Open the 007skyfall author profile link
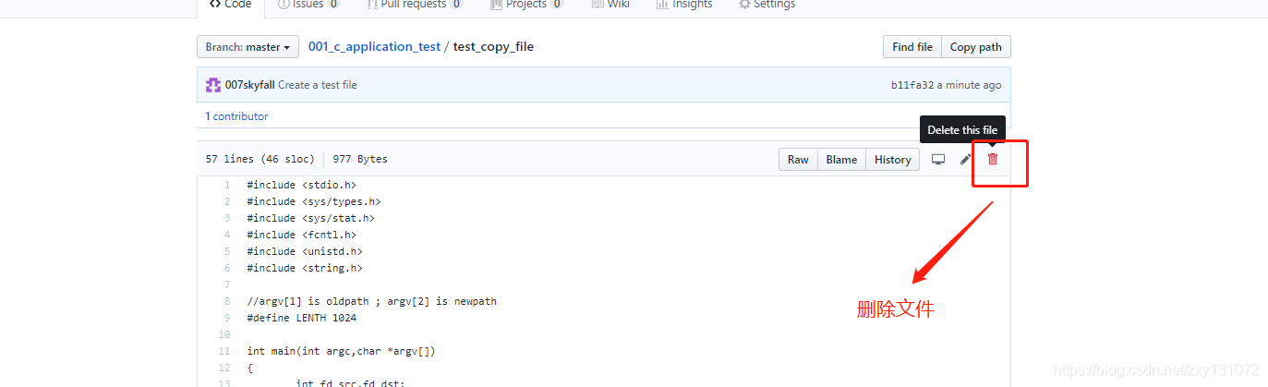1268x387 pixels. click(249, 85)
